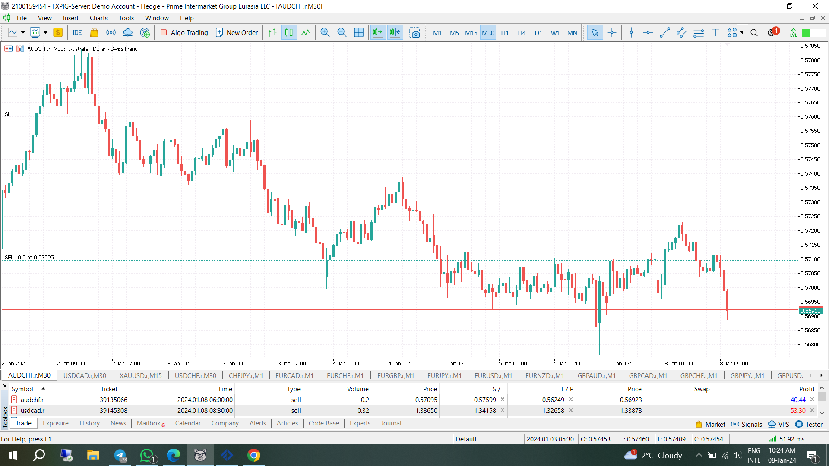Image resolution: width=829 pixels, height=466 pixels.
Task: Open the Charts menu
Action: tap(98, 18)
